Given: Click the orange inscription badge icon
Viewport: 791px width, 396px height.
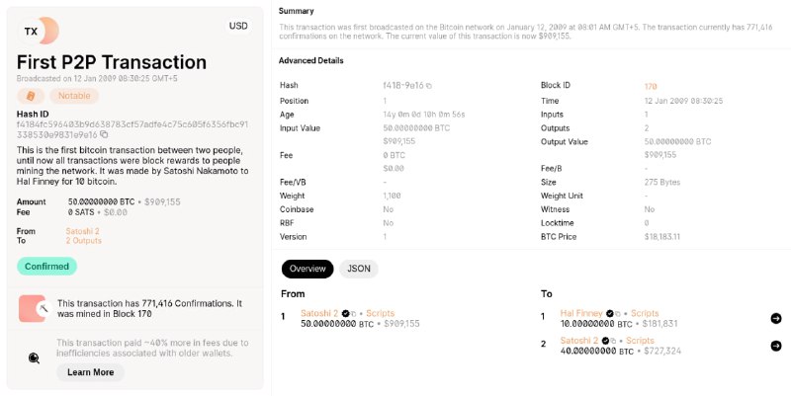Looking at the screenshot, I should pos(31,96).
